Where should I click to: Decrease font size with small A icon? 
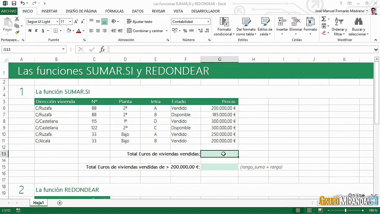click(x=83, y=21)
